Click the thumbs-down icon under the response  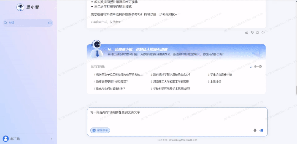(x=252, y=33)
